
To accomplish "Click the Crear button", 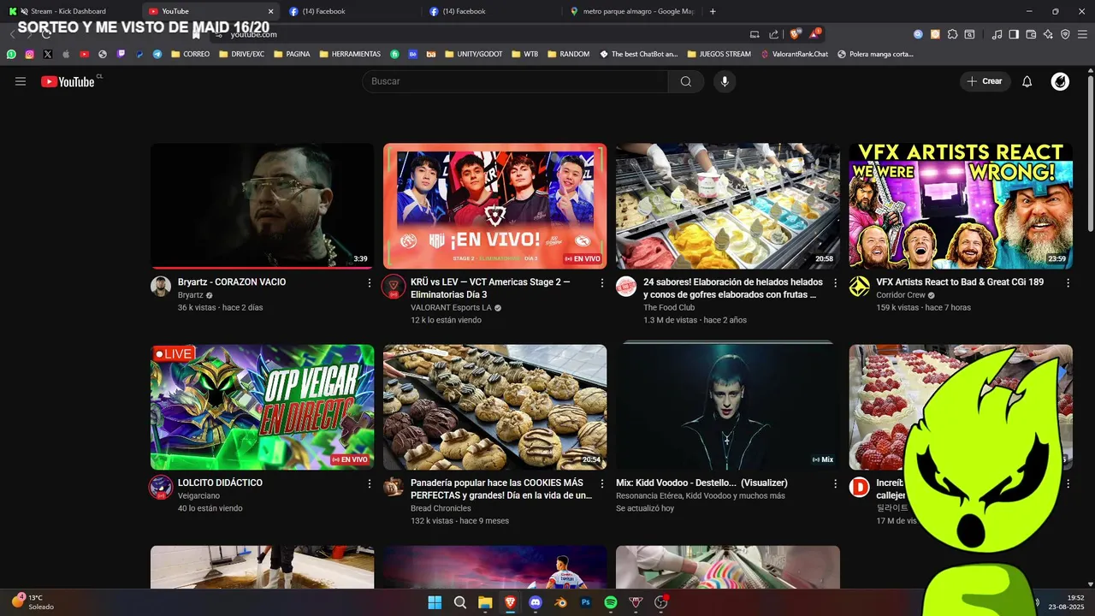I will click(985, 81).
